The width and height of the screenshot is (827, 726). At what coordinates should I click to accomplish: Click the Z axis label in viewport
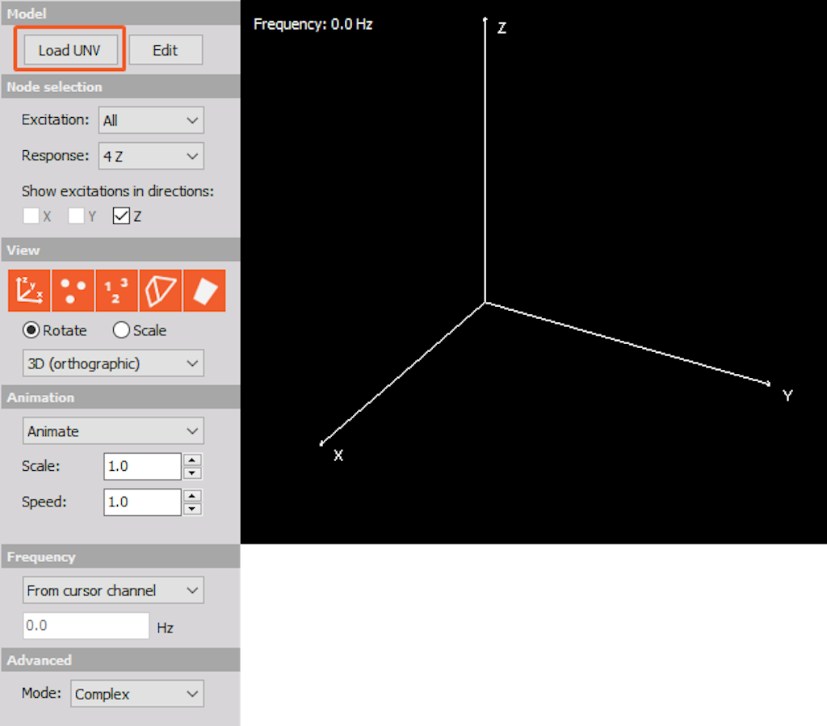pos(502,28)
